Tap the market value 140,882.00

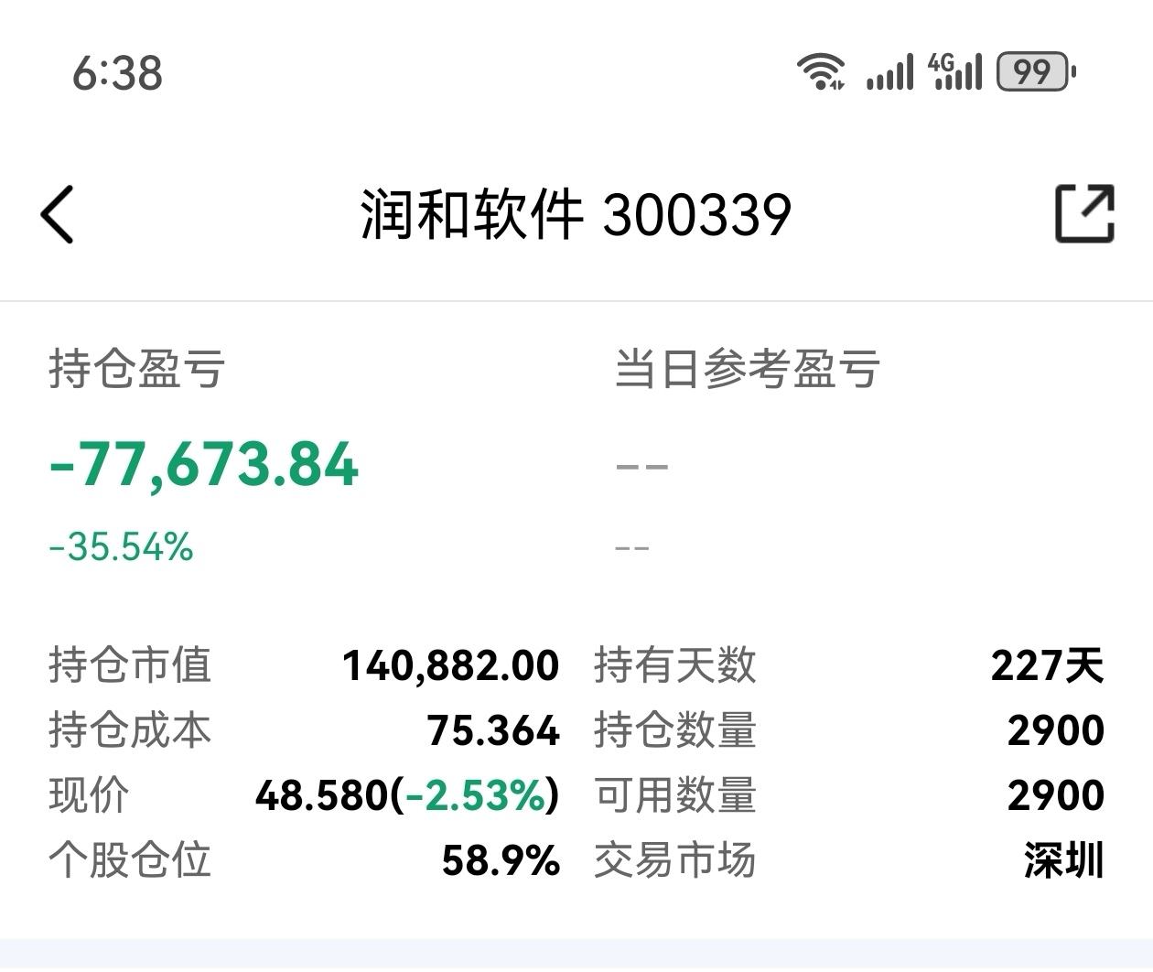point(450,666)
